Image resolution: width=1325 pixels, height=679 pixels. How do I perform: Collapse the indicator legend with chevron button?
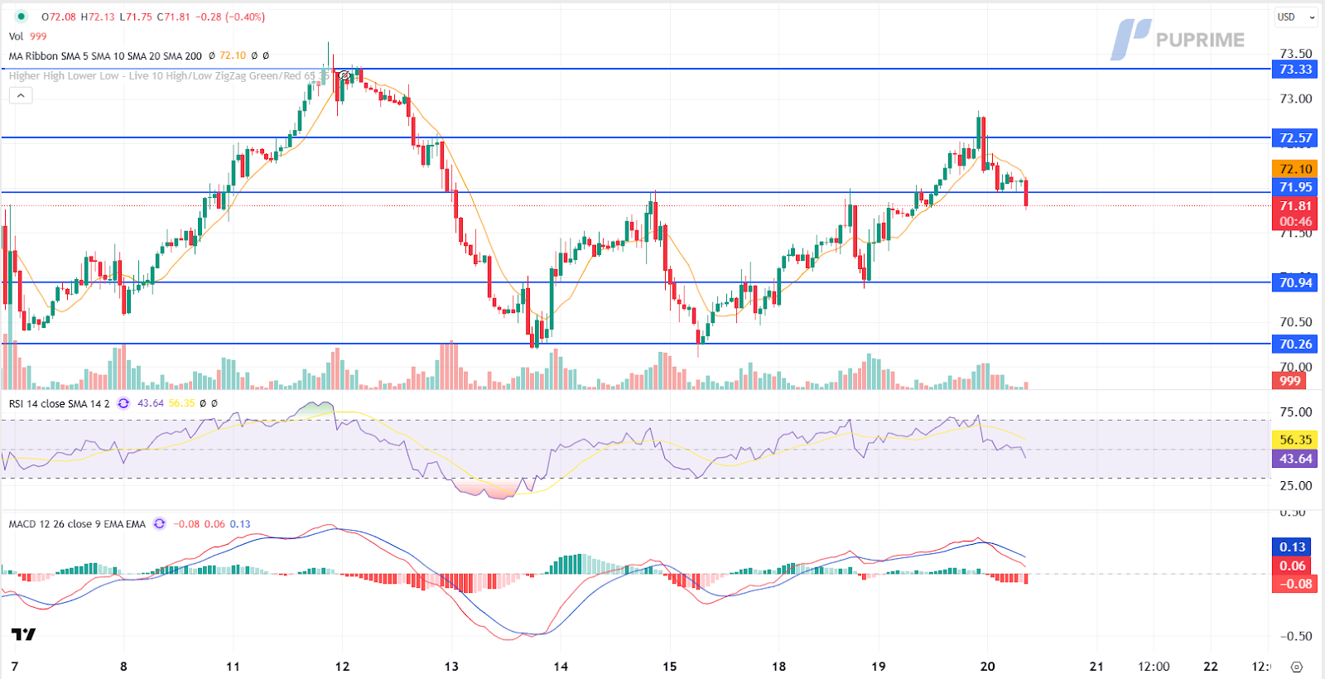point(21,95)
